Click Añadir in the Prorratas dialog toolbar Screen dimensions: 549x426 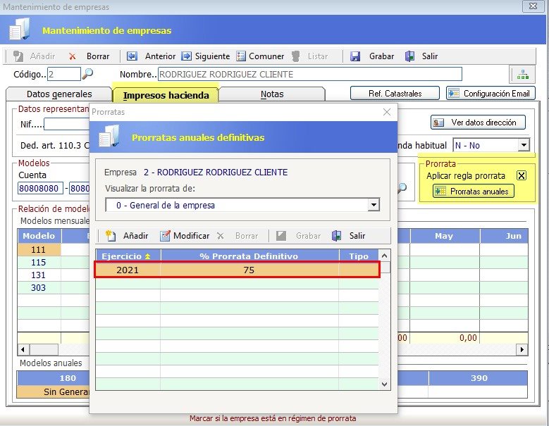pyautogui.click(x=127, y=236)
